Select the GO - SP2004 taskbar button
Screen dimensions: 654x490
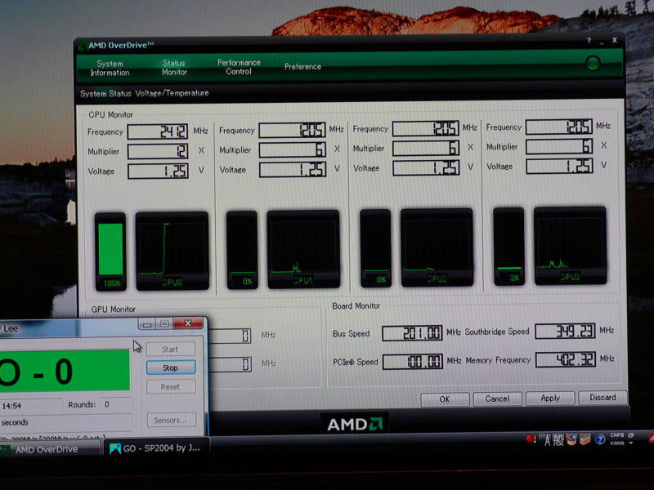(155, 448)
